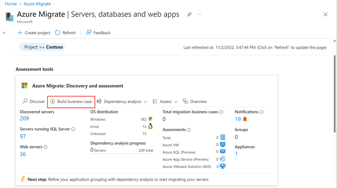Open the Overview option
The image size is (337, 188).
[x=195, y=102]
